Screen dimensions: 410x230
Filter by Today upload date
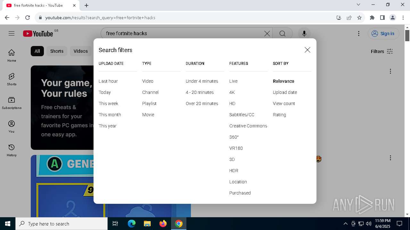[x=105, y=92]
